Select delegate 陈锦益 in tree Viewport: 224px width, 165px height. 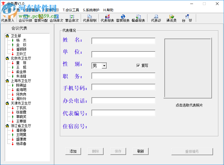pos(21,85)
